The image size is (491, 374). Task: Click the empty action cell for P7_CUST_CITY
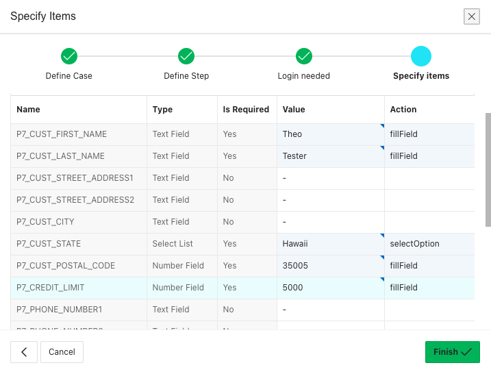tap(429, 222)
